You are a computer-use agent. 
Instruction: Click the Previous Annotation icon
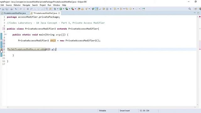121,9
